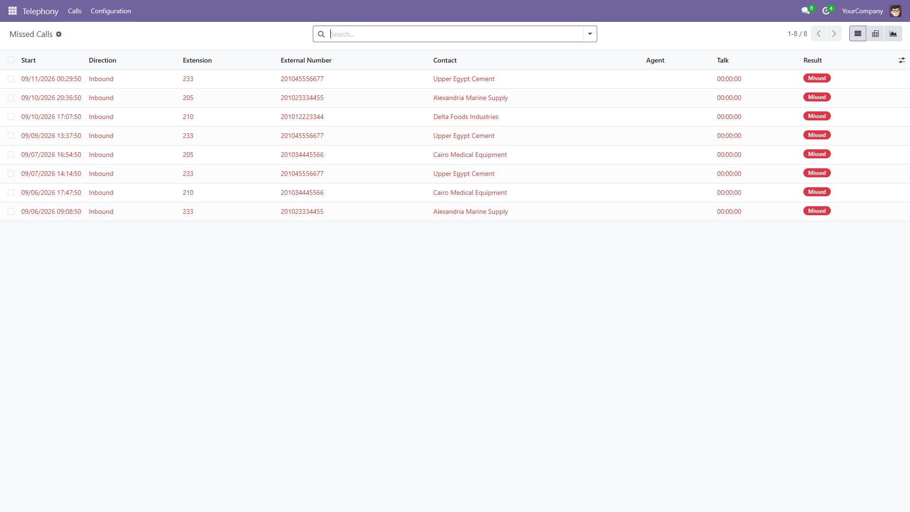This screenshot has height=512, width=910.
Task: Go to next page of records
Action: tap(834, 34)
